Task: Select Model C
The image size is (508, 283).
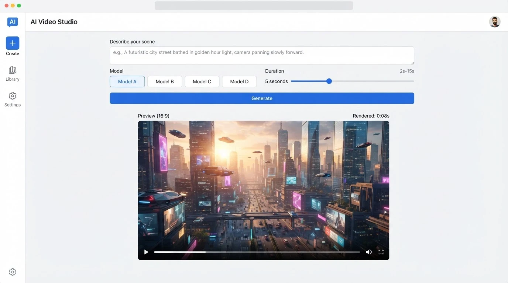Action: click(202, 81)
